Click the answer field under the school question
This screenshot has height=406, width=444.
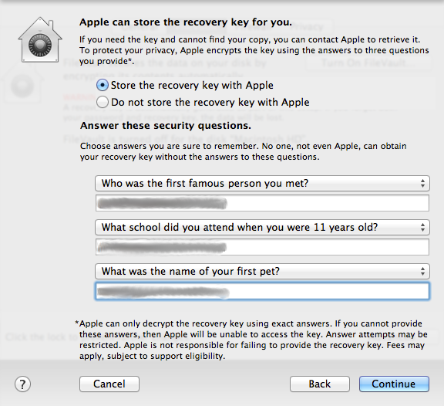click(x=262, y=247)
